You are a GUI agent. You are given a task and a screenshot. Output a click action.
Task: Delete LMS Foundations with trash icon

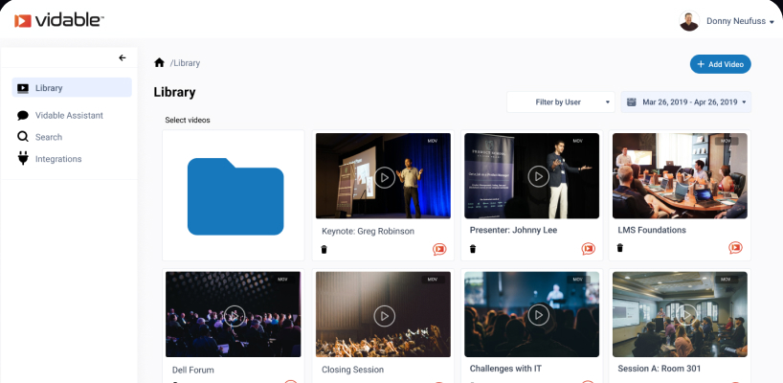point(620,248)
